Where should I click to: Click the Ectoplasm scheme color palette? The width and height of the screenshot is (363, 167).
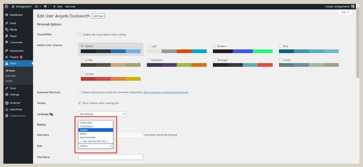177,65
